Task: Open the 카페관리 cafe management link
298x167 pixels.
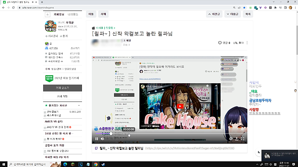Action: [x=52, y=36]
